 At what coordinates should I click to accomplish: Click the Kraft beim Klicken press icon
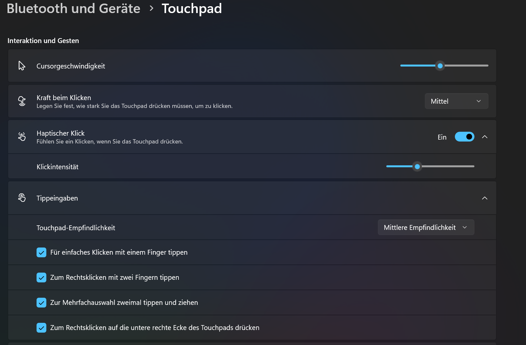click(22, 101)
